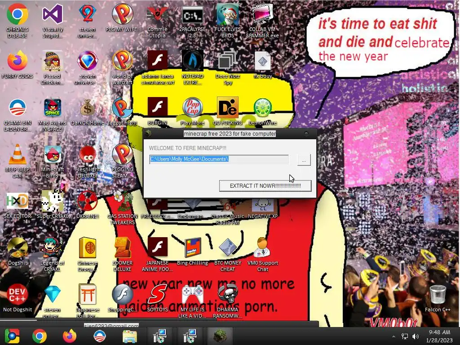Open the LemonWire desktop icon
Viewport: 460px width, 345px height.
click(x=262, y=108)
